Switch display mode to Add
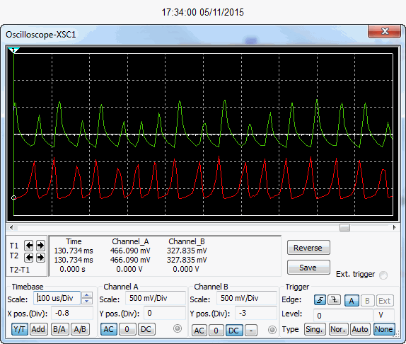The height and width of the screenshot is (344, 406). (x=38, y=329)
